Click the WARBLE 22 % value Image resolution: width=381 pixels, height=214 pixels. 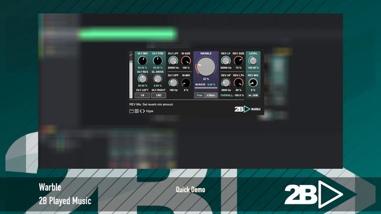(206, 79)
